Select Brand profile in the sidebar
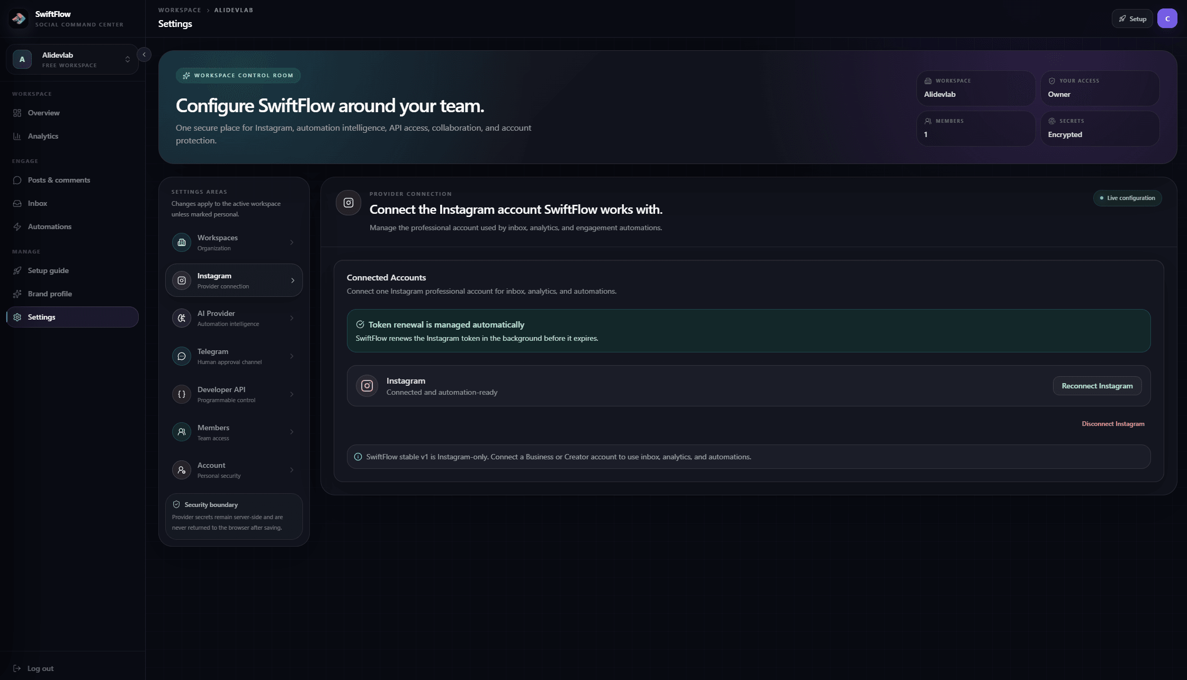Image resolution: width=1187 pixels, height=680 pixels. coord(73,294)
